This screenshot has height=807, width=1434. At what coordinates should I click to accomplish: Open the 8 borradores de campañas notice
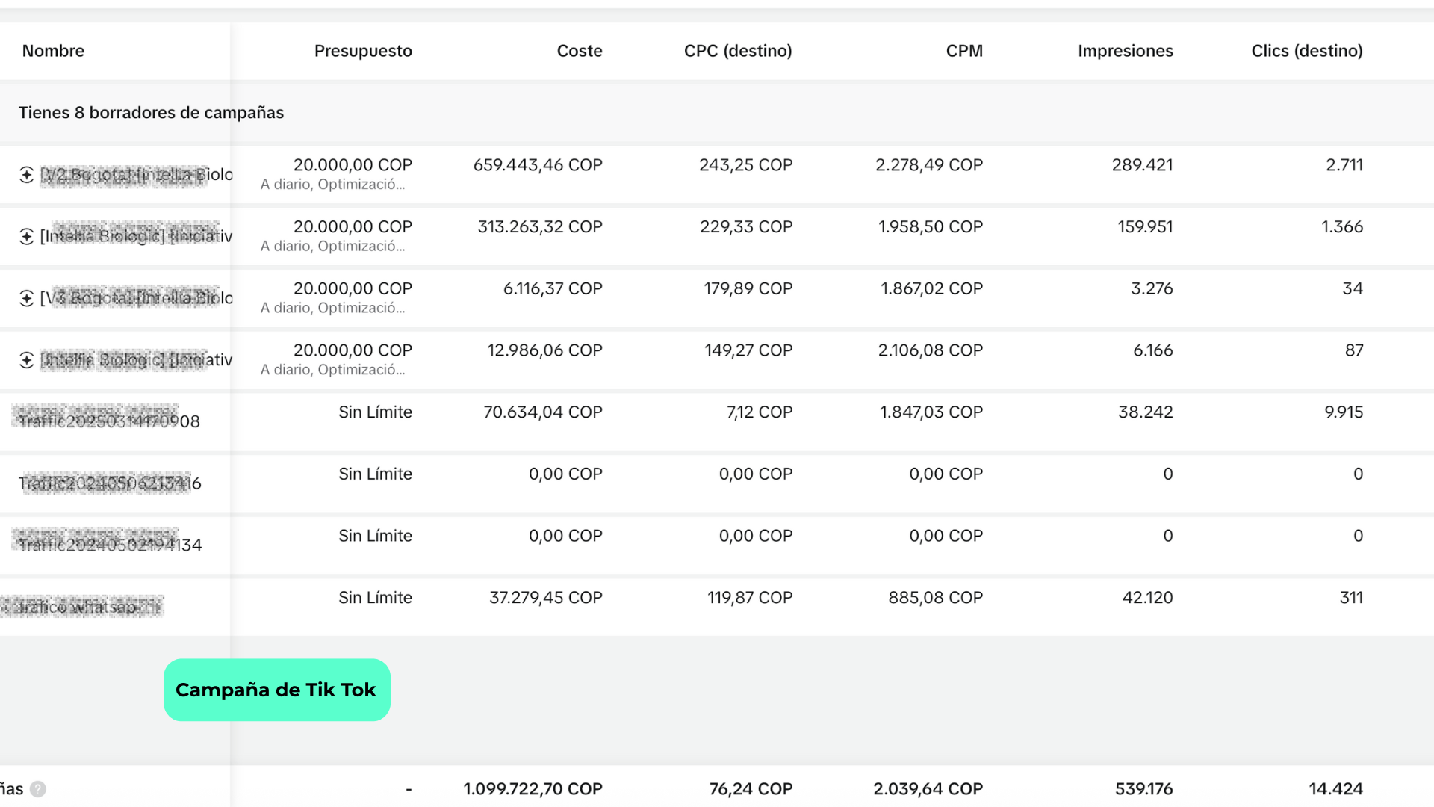point(151,113)
